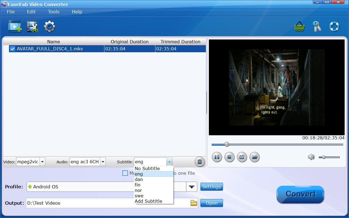Select eng subtitle option in list

click(154, 174)
